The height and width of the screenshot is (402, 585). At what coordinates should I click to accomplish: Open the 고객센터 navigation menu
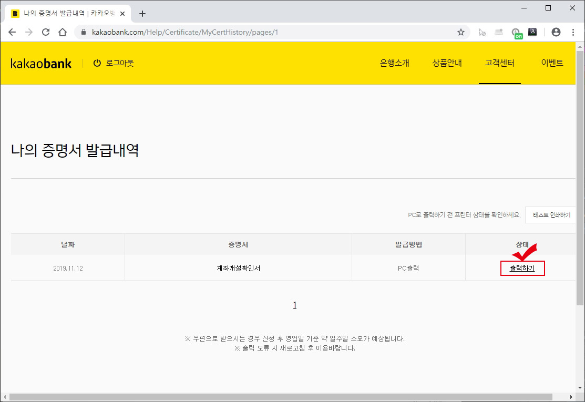[499, 62]
